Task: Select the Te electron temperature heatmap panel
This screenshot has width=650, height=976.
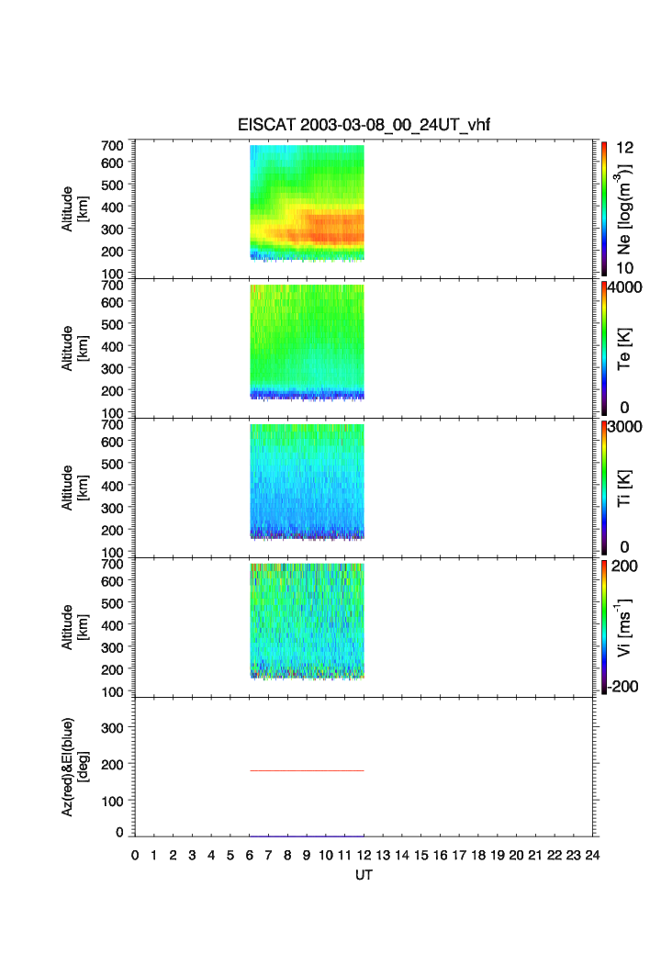Action: pos(307,342)
